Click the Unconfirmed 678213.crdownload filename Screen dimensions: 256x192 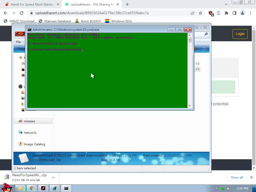pos(59,155)
